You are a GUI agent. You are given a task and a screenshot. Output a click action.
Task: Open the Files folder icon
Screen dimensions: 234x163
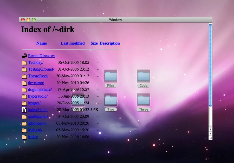(x=110, y=76)
